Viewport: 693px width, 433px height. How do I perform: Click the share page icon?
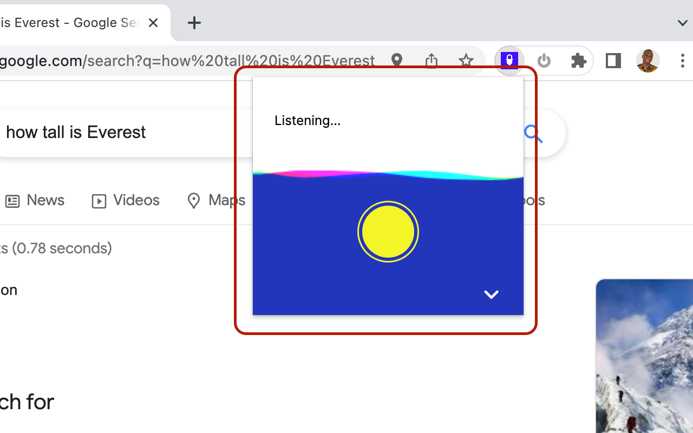click(432, 61)
